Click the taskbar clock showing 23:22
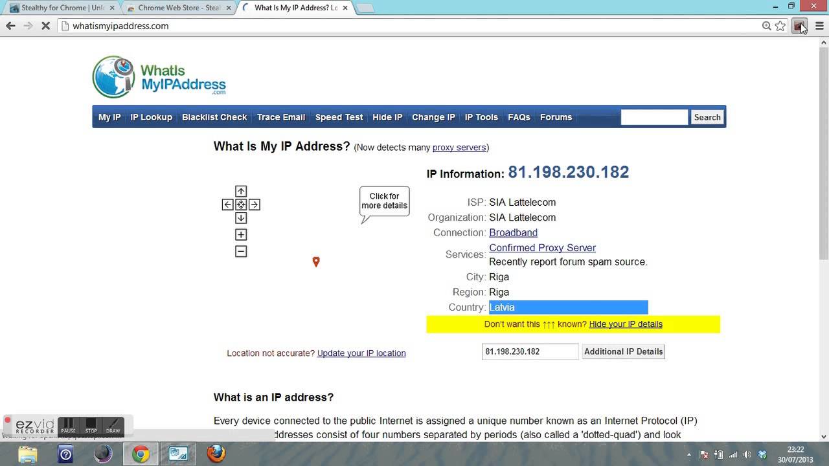 point(795,454)
